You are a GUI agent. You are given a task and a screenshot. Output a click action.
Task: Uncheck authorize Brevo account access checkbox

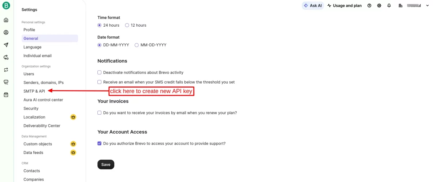(100, 143)
